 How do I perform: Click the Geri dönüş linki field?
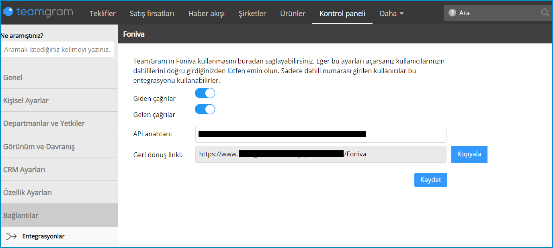[x=321, y=154]
